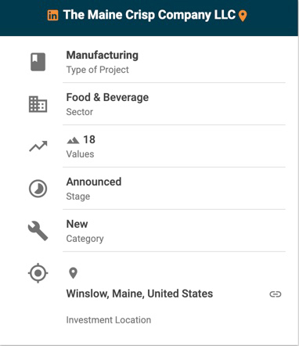Click Winslow, Maine, United States location

[x=139, y=294]
